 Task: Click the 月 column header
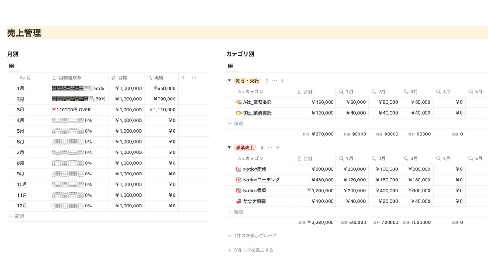(x=28, y=78)
